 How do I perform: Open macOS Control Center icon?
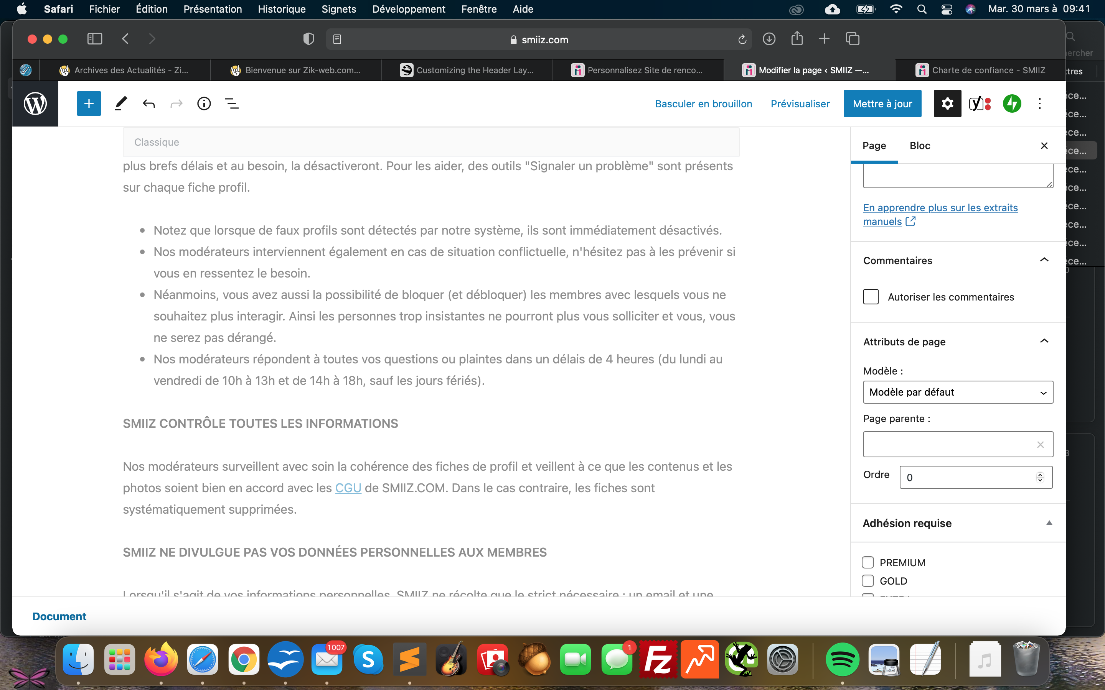(x=947, y=9)
